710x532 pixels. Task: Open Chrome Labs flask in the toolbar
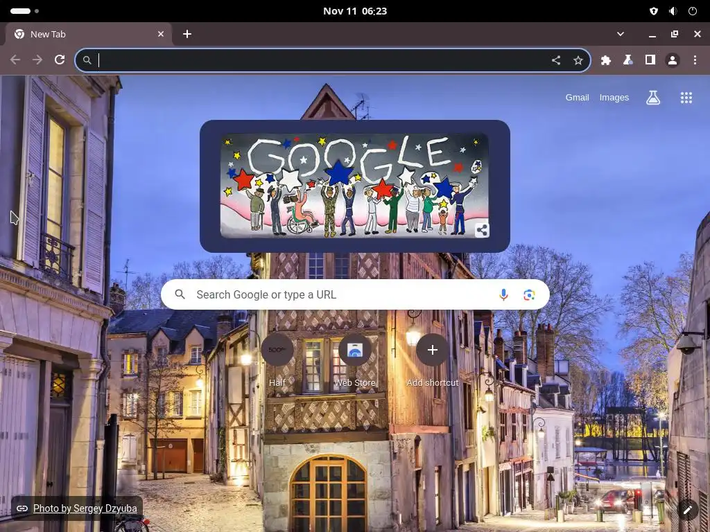pos(627,60)
